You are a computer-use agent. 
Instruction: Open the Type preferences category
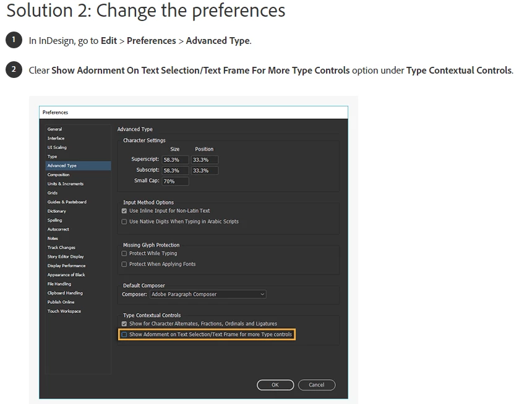coord(52,157)
